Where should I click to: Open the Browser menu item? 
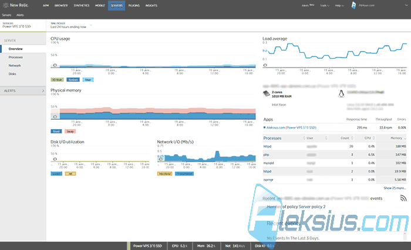point(61,5)
